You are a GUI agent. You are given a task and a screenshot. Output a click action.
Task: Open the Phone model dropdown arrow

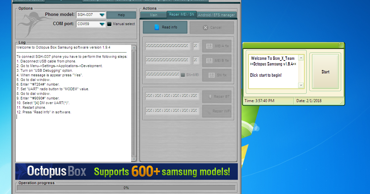click(x=102, y=15)
